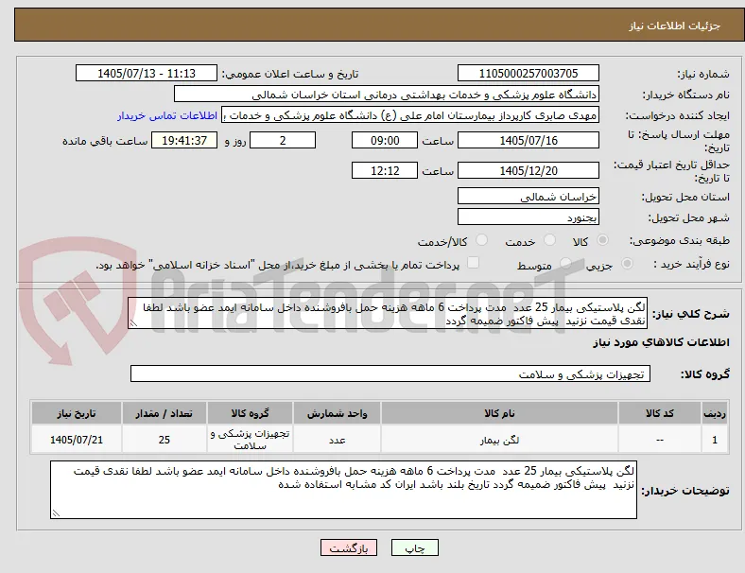Click the deadline time field 09:00
Image resolution: width=745 pixels, height=573 pixels.
[385, 140]
